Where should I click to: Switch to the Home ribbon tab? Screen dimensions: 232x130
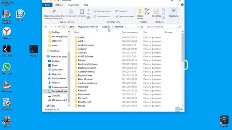59,5
